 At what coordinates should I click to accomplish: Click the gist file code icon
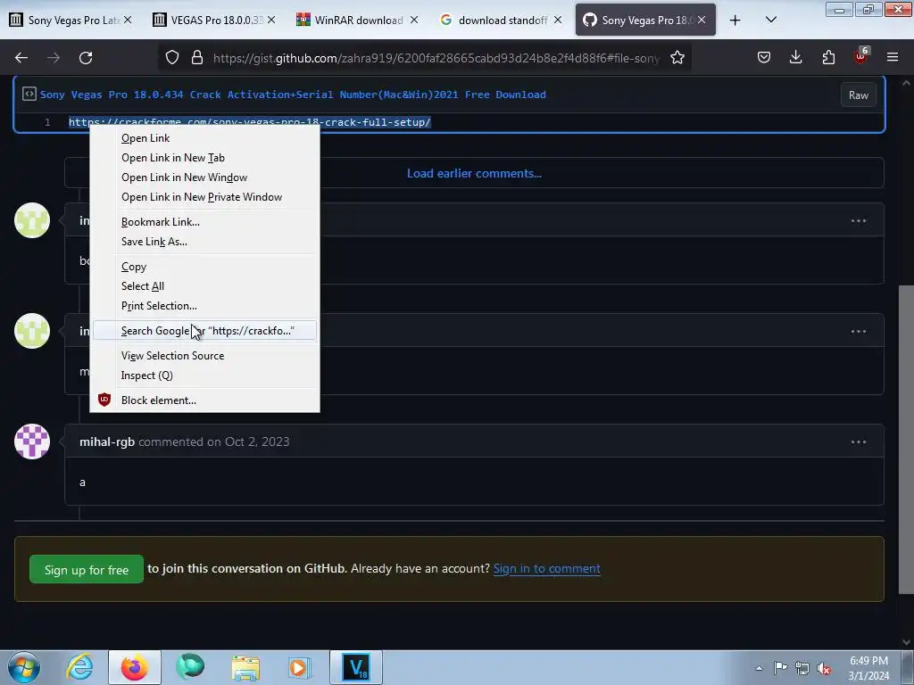click(x=29, y=94)
